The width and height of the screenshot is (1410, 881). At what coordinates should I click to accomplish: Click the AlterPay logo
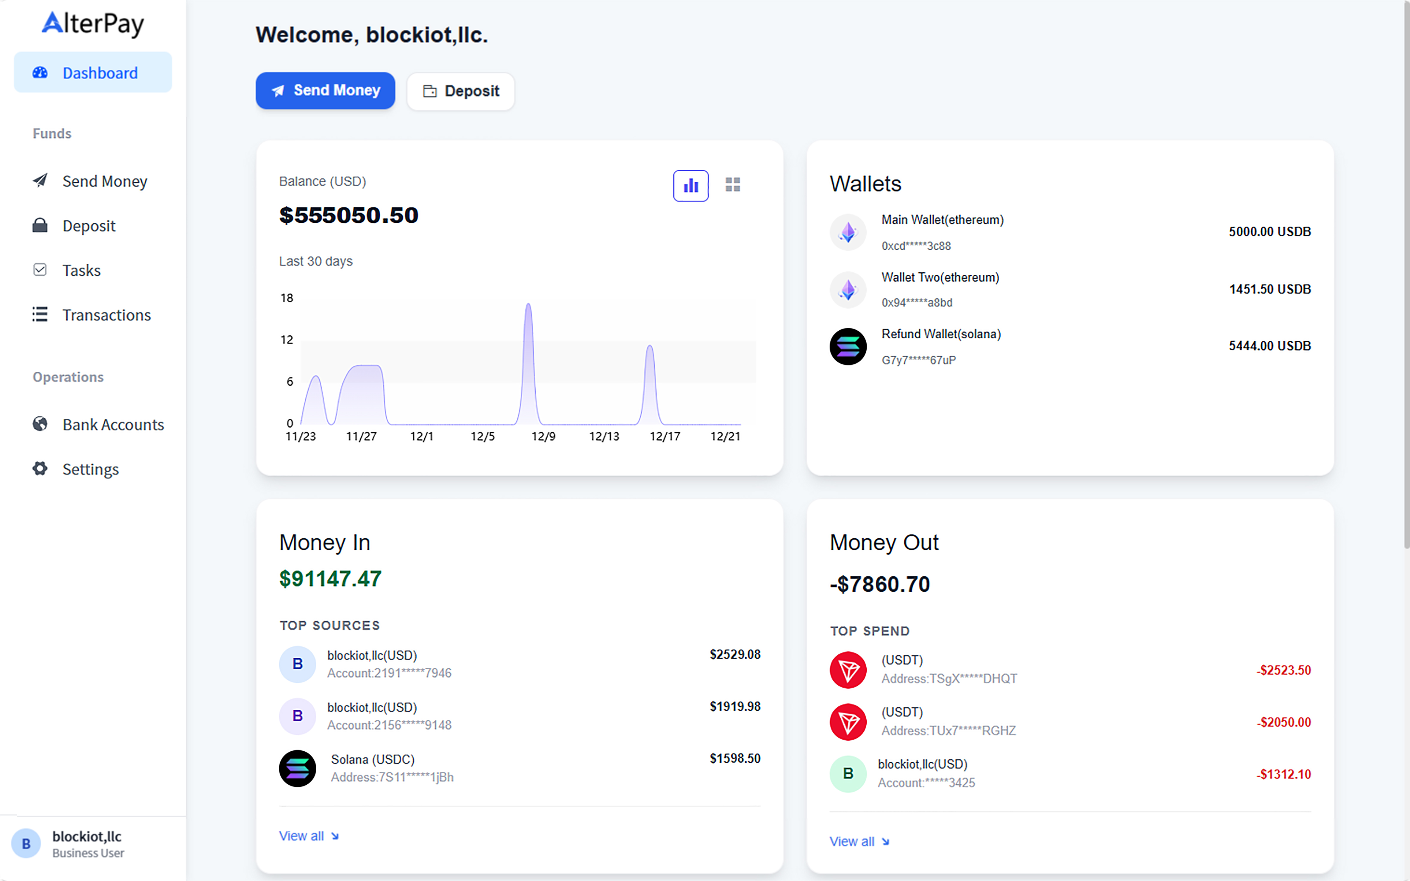(x=93, y=24)
